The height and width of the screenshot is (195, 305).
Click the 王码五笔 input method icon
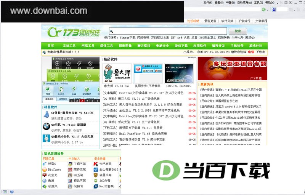tap(70, 164)
